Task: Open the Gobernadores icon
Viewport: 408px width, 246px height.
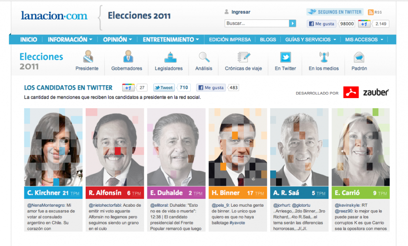Action: pos(128,57)
